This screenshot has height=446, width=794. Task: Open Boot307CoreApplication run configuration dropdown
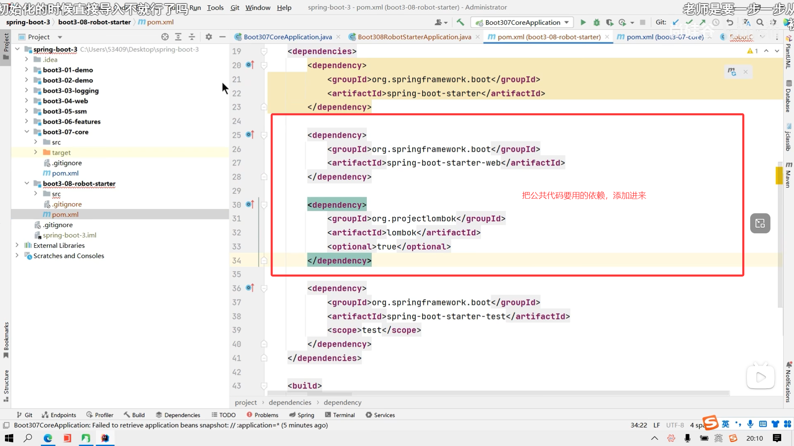[x=523, y=22]
